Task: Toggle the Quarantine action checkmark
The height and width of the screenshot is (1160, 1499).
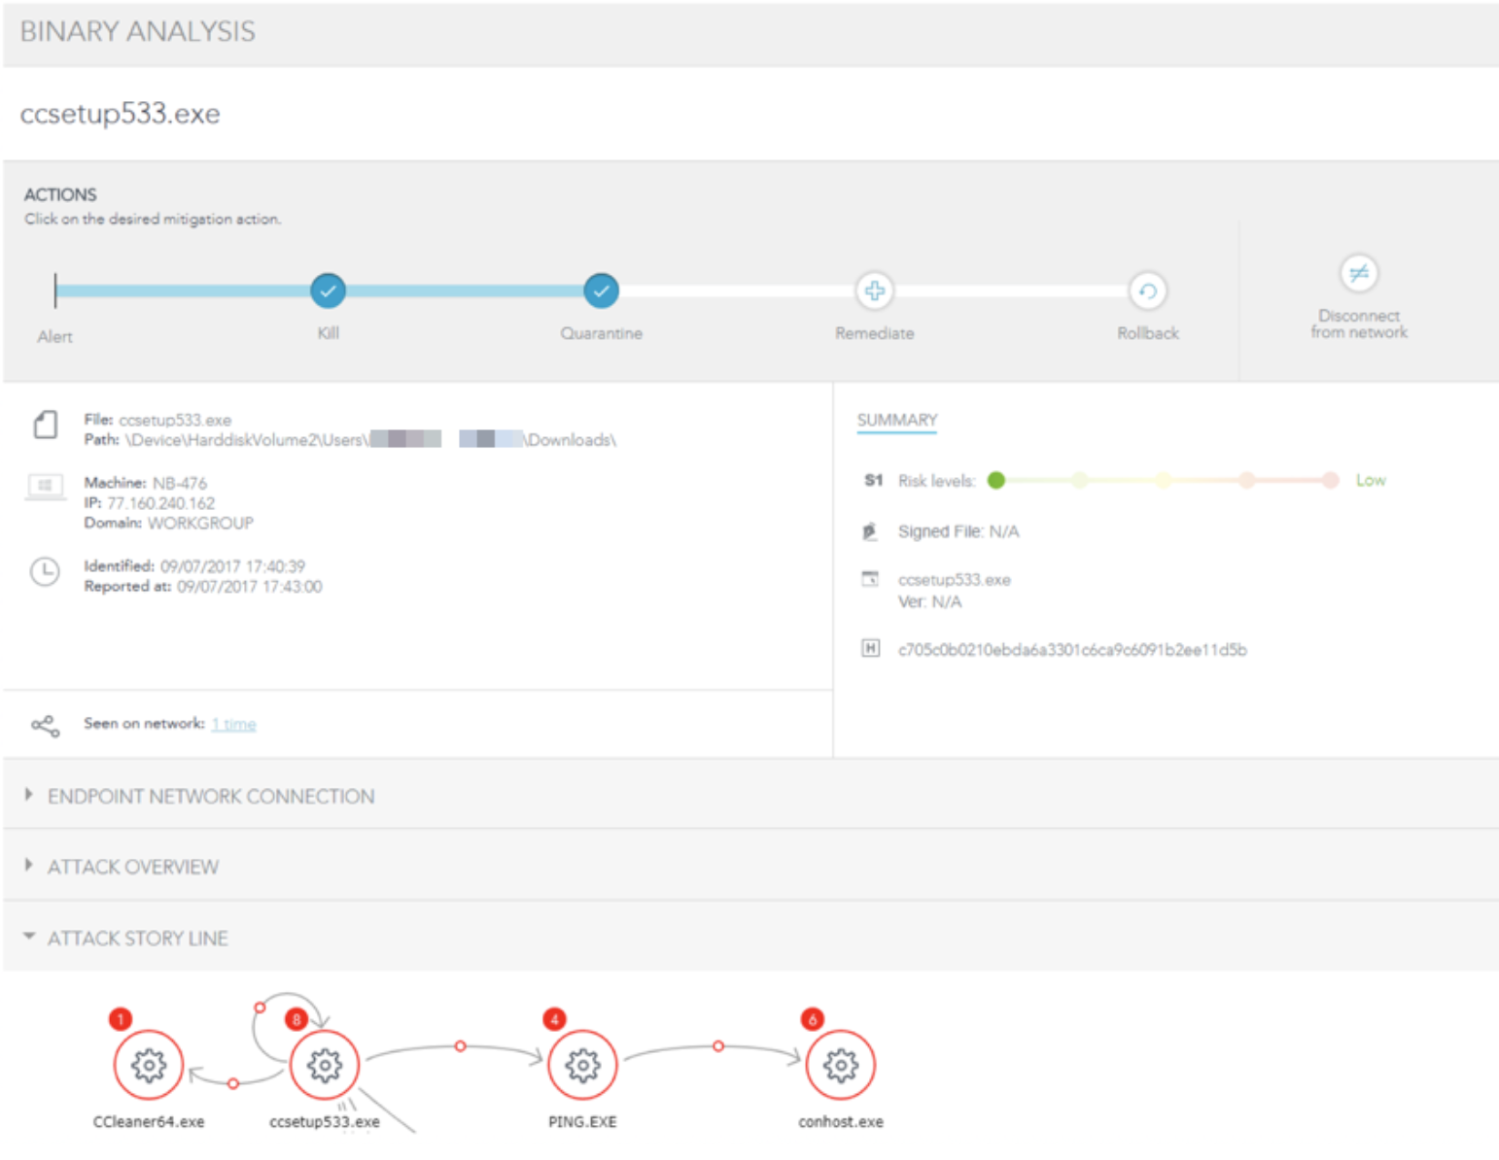Action: pos(601,290)
